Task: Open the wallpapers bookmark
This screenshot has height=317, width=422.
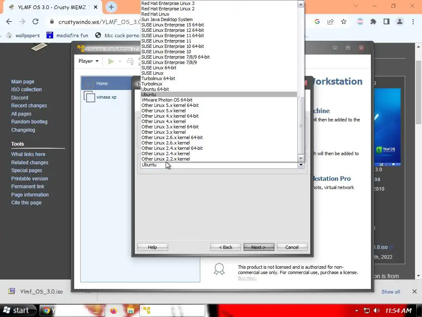Action: pyautogui.click(x=23, y=35)
